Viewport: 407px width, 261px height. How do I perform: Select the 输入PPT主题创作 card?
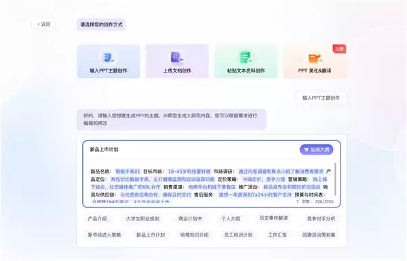pyautogui.click(x=109, y=61)
